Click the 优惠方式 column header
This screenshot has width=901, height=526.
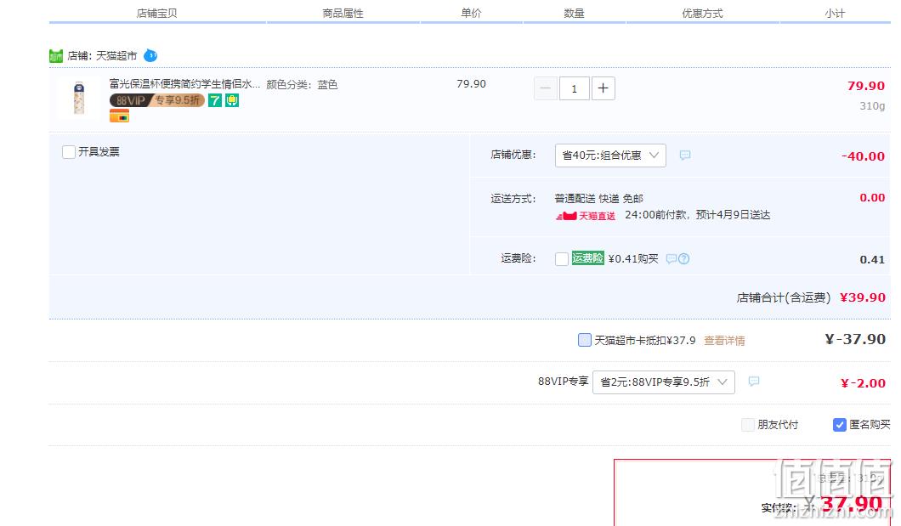point(702,14)
